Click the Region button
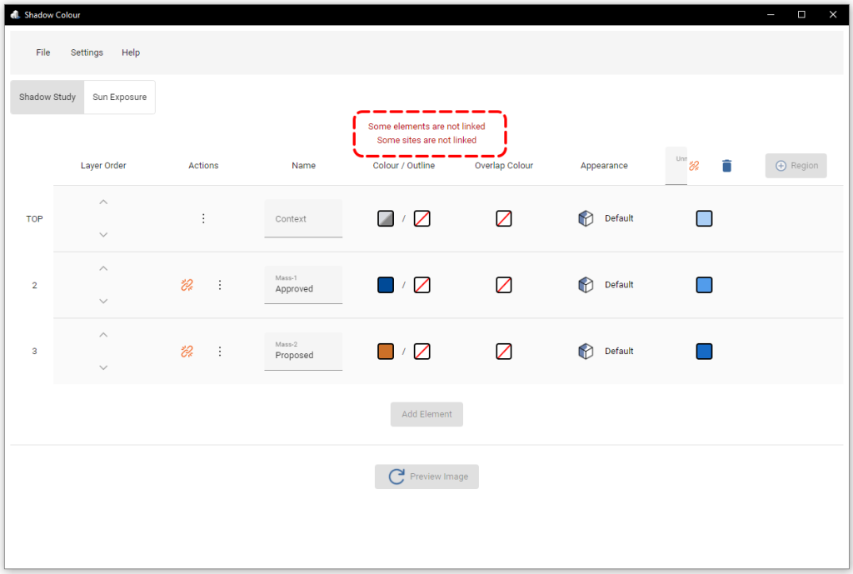The height and width of the screenshot is (574, 853). point(796,166)
